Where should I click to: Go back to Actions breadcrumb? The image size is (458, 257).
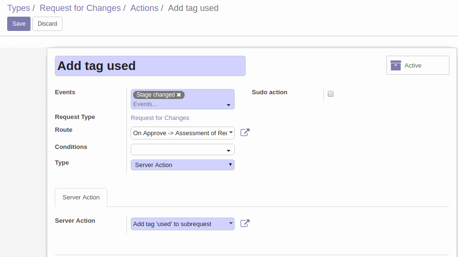(144, 8)
